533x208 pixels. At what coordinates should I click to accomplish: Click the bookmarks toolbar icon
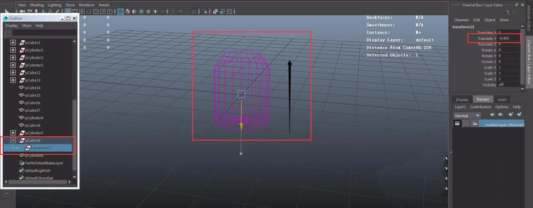pos(36,11)
